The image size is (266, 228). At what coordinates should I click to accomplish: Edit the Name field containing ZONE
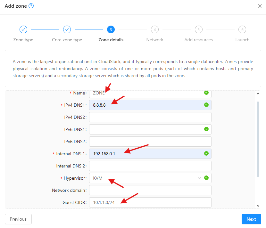(150, 94)
